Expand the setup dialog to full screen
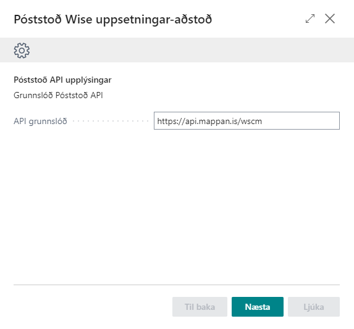Image resolution: width=354 pixels, height=329 pixels. tap(310, 19)
